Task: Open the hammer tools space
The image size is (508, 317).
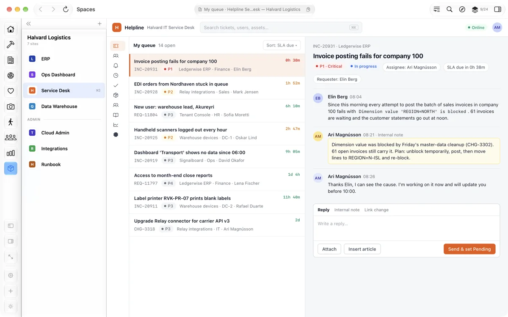Action: pos(11,45)
